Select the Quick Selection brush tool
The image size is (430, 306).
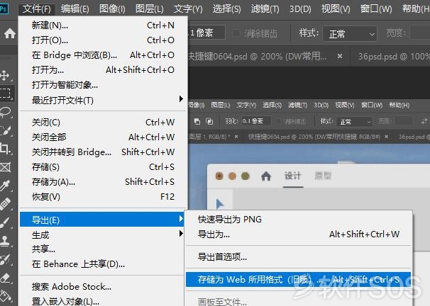6,130
